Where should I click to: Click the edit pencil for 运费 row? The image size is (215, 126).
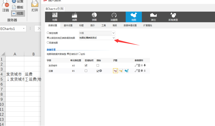pyautogui.click(x=136, y=71)
